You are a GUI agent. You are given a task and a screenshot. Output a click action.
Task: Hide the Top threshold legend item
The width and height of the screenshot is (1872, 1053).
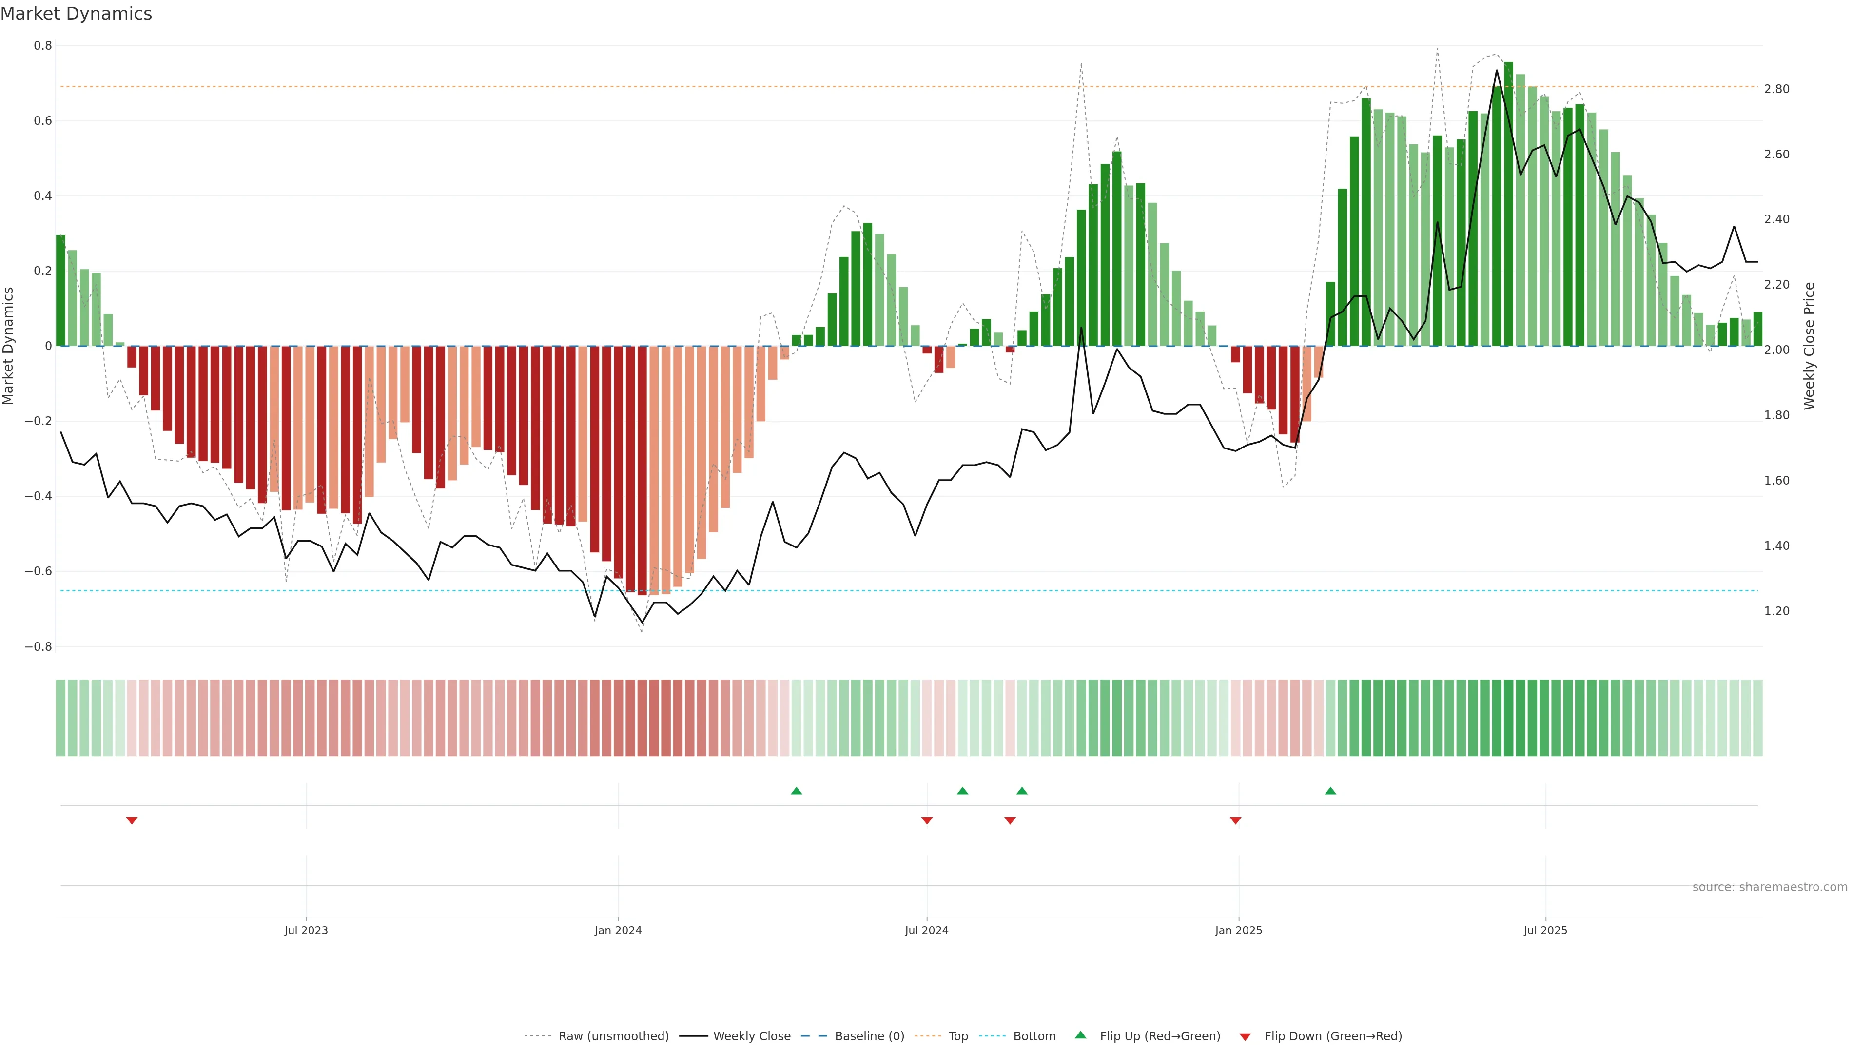[958, 1035]
